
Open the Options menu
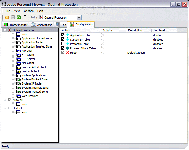click(29, 11)
